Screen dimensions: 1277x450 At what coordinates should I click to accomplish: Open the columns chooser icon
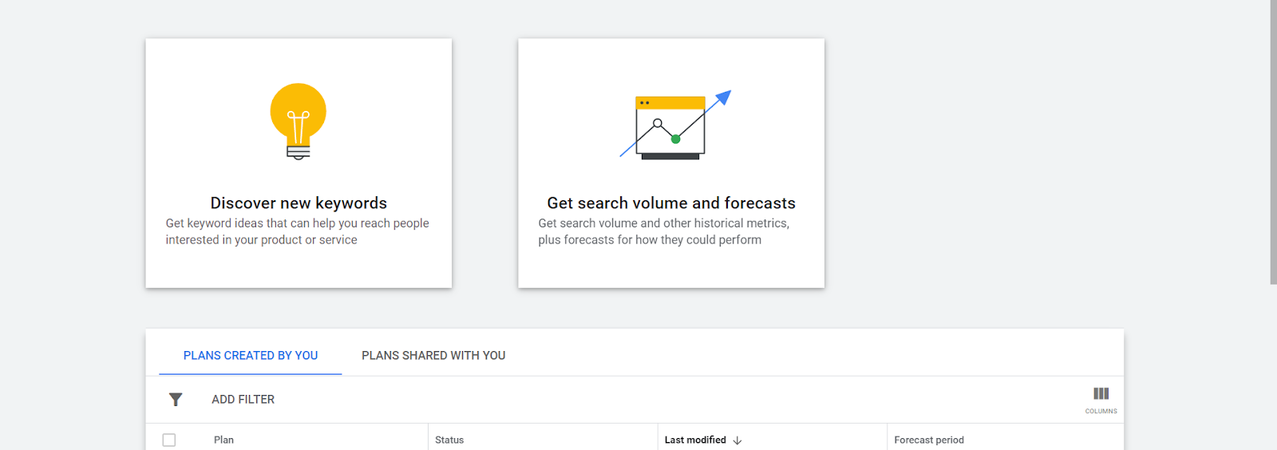(1101, 393)
